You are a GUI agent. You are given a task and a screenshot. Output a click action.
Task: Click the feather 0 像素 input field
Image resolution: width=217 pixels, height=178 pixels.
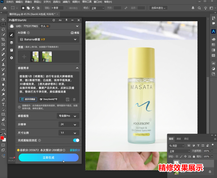pos(57,8)
